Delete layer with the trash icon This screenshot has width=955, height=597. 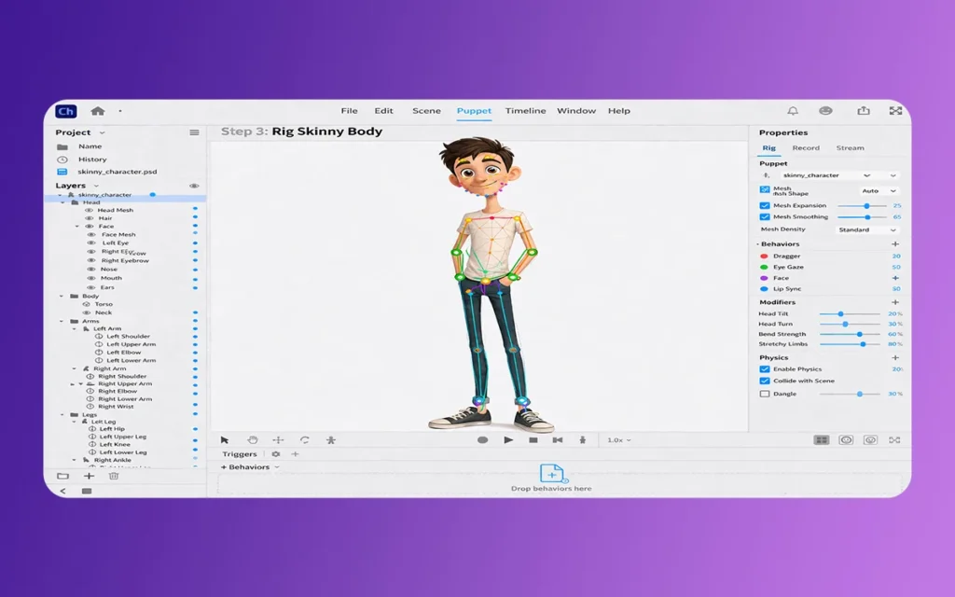114,476
